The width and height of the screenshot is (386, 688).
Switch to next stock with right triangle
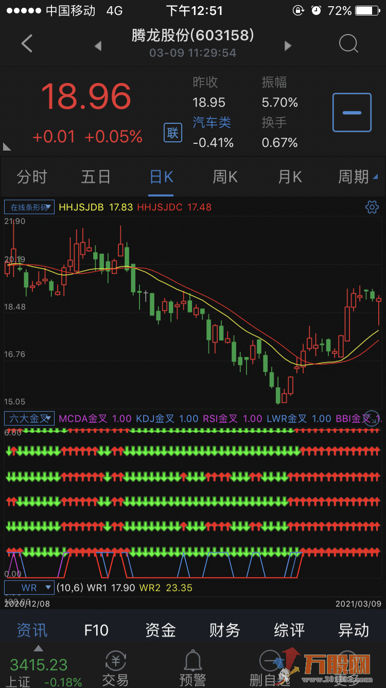288,46
